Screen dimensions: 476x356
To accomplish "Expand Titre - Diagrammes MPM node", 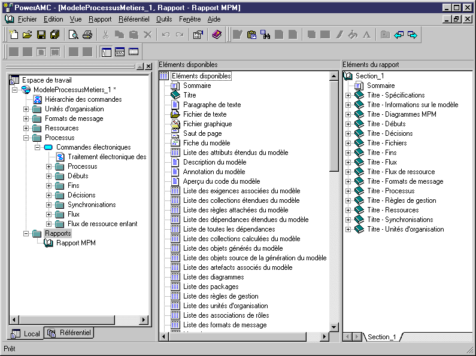I will pyautogui.click(x=348, y=114).
